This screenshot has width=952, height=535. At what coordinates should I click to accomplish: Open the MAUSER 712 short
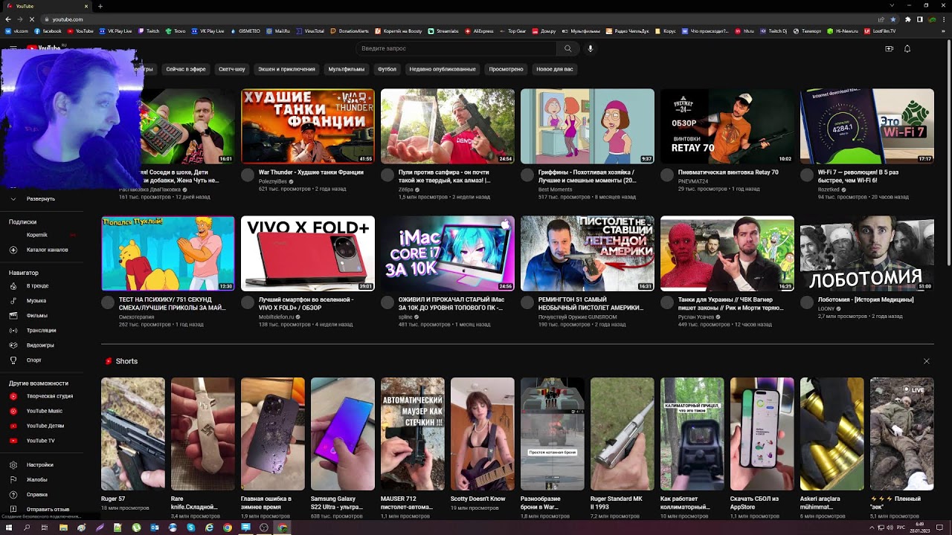point(413,434)
